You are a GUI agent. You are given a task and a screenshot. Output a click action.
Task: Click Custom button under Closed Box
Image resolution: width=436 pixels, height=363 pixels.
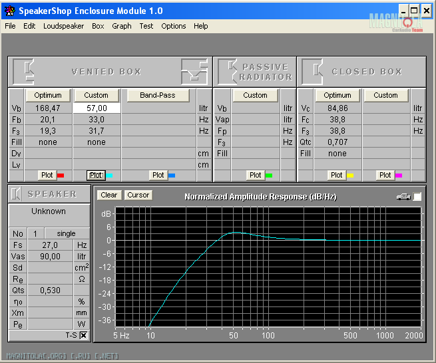[x=385, y=95]
